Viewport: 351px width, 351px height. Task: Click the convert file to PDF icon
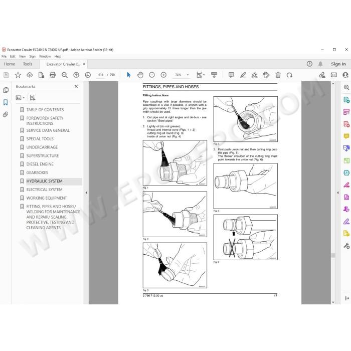pyautogui.click(x=41, y=75)
